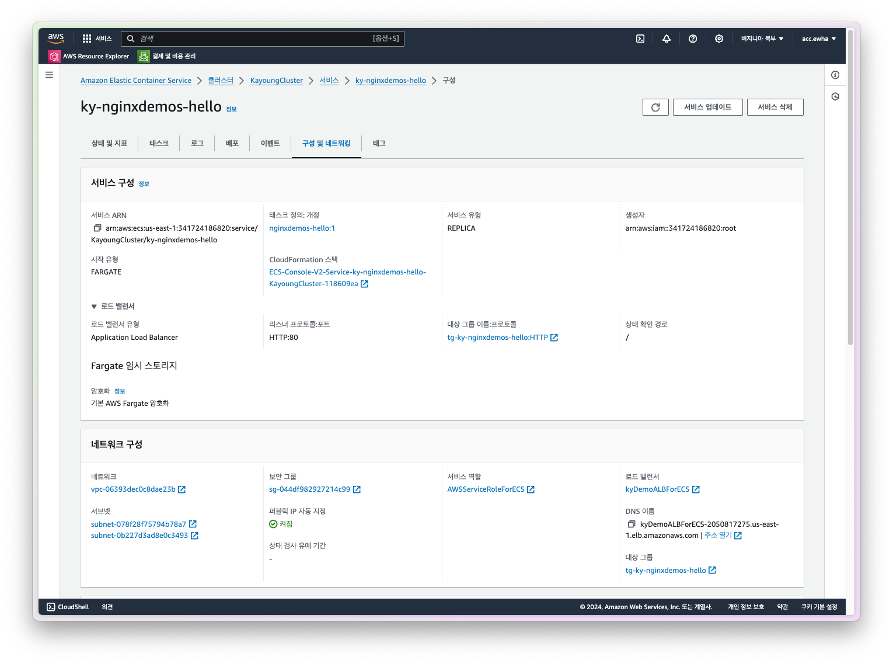The width and height of the screenshot is (893, 664).
Task: Open the 버지니아 북부 region dropdown
Action: point(762,39)
